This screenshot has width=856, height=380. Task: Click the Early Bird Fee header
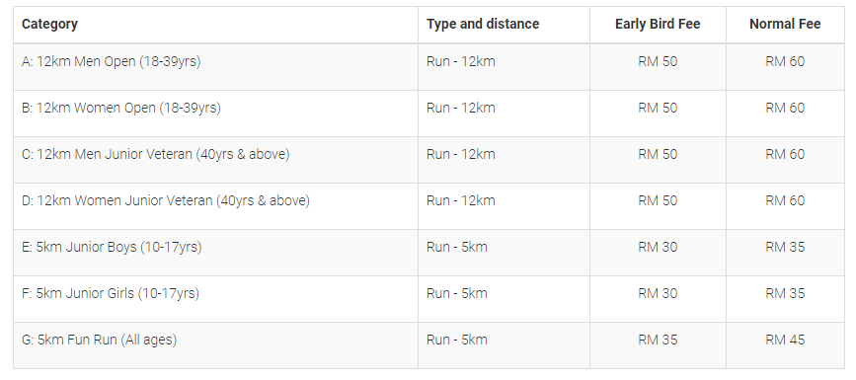(658, 24)
